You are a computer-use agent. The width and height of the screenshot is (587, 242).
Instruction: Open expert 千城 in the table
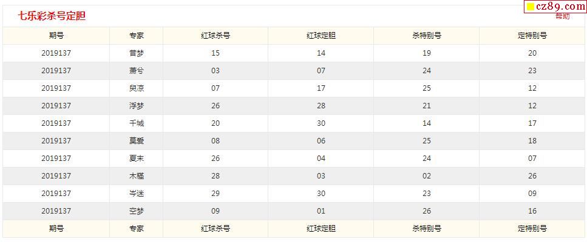(x=136, y=123)
